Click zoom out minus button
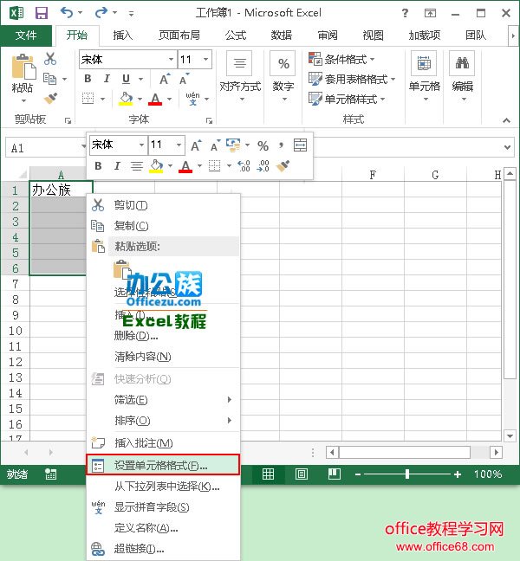Image resolution: width=520 pixels, height=561 pixels. [x=357, y=474]
